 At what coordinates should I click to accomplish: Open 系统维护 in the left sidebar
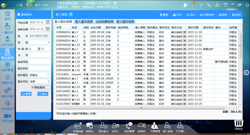pyautogui.click(x=7, y=105)
